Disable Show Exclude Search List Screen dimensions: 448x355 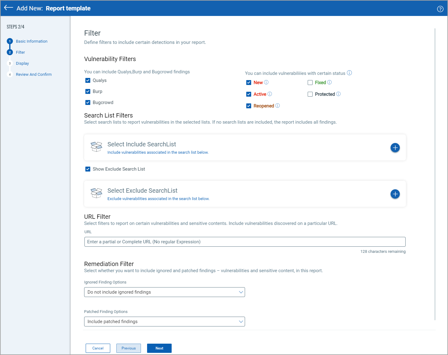pyautogui.click(x=88, y=169)
